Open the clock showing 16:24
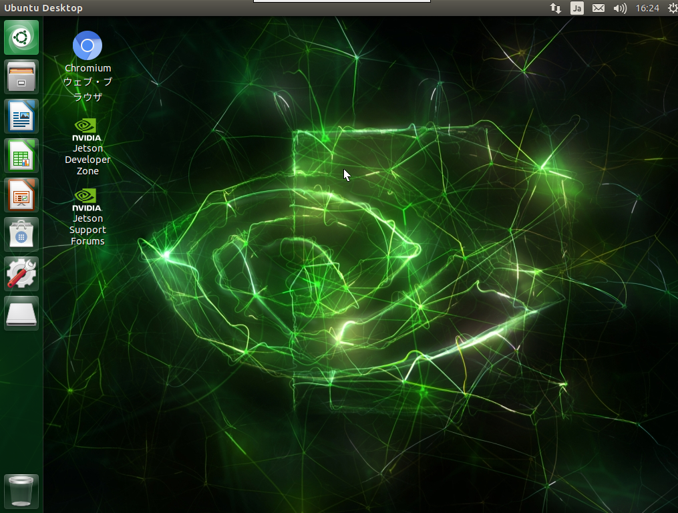 pos(647,8)
